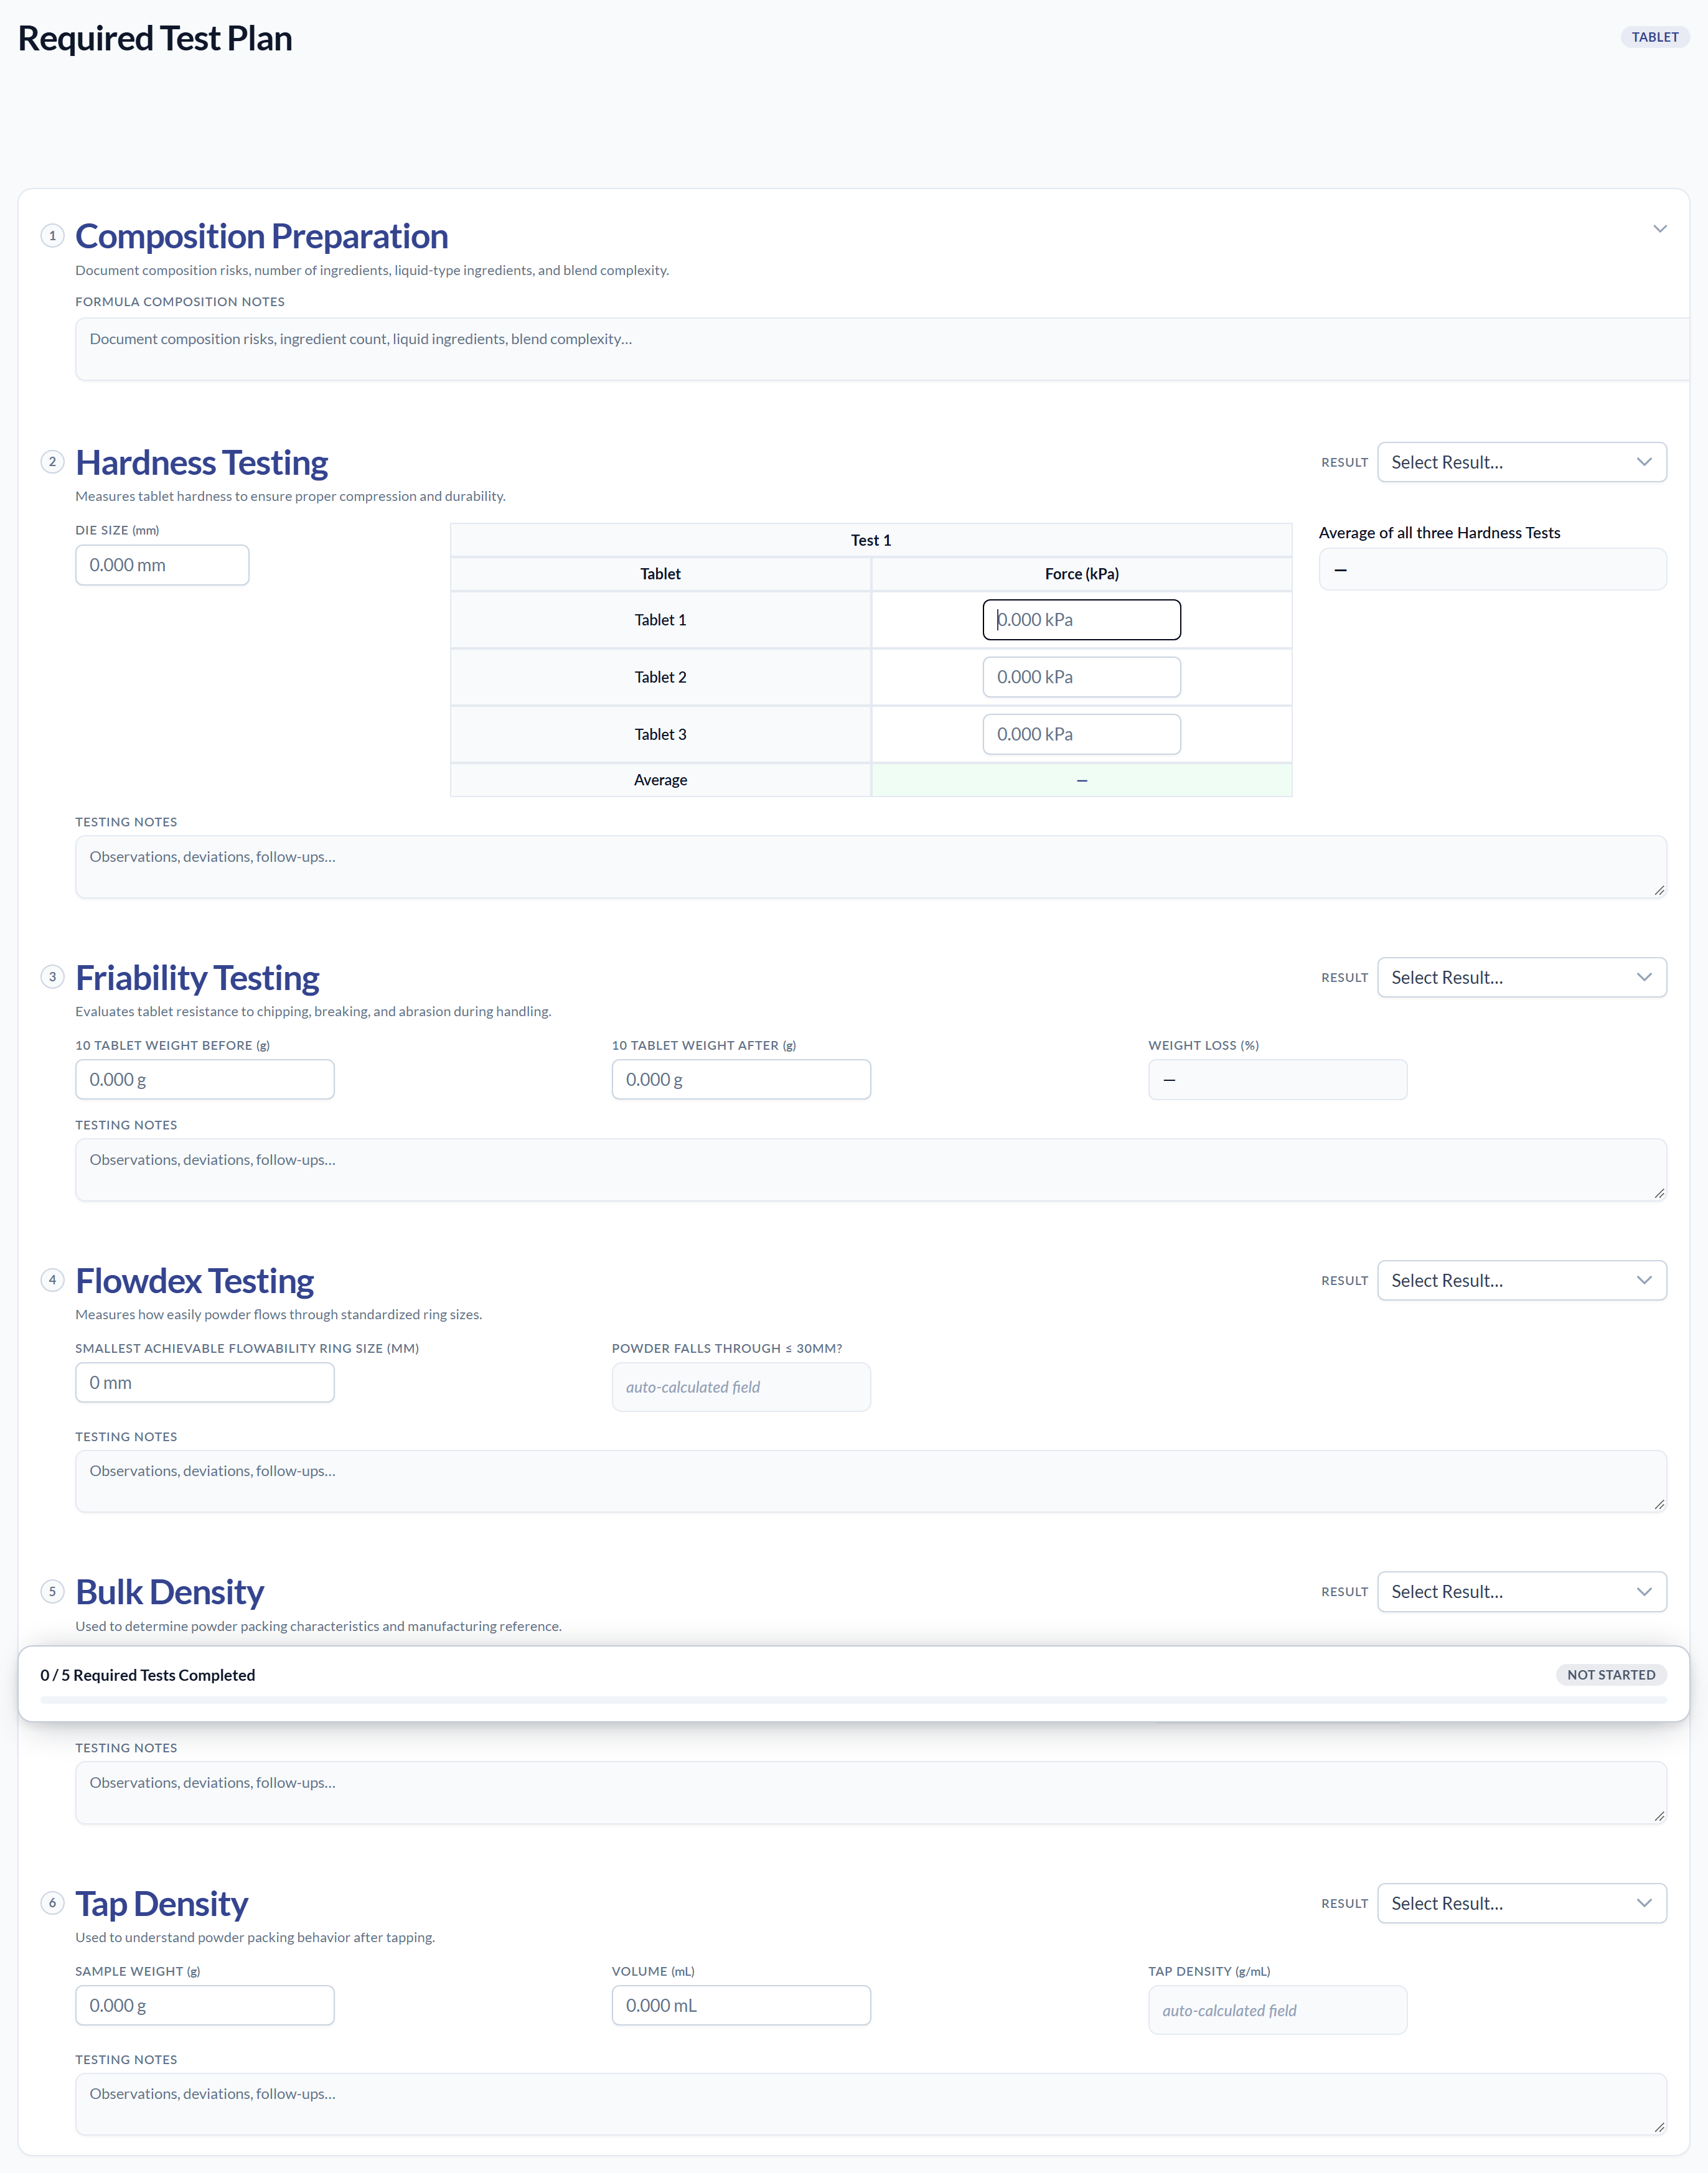1708x2173 pixels.
Task: Click step number 1 circle icon
Action: click(x=52, y=236)
